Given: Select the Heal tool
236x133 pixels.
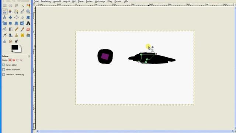Looking at the screenshot, I should point(22,35).
